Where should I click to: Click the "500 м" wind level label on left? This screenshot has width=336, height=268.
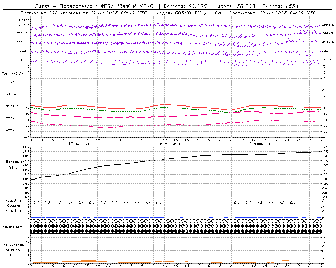(x=25, y=51)
